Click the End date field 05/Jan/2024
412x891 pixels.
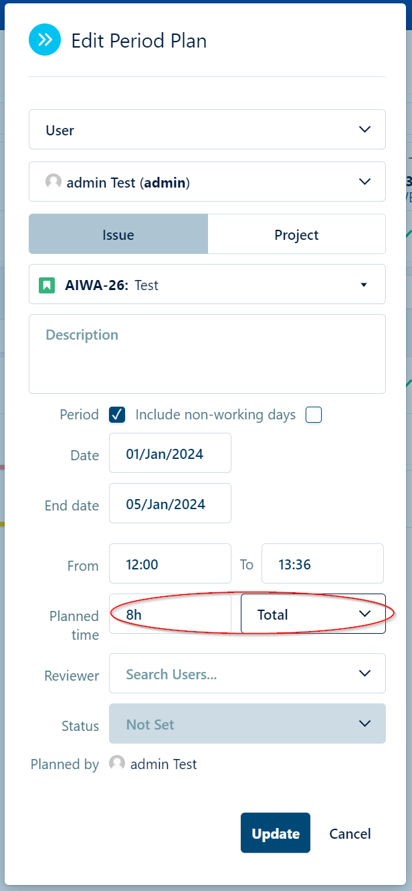[170, 504]
